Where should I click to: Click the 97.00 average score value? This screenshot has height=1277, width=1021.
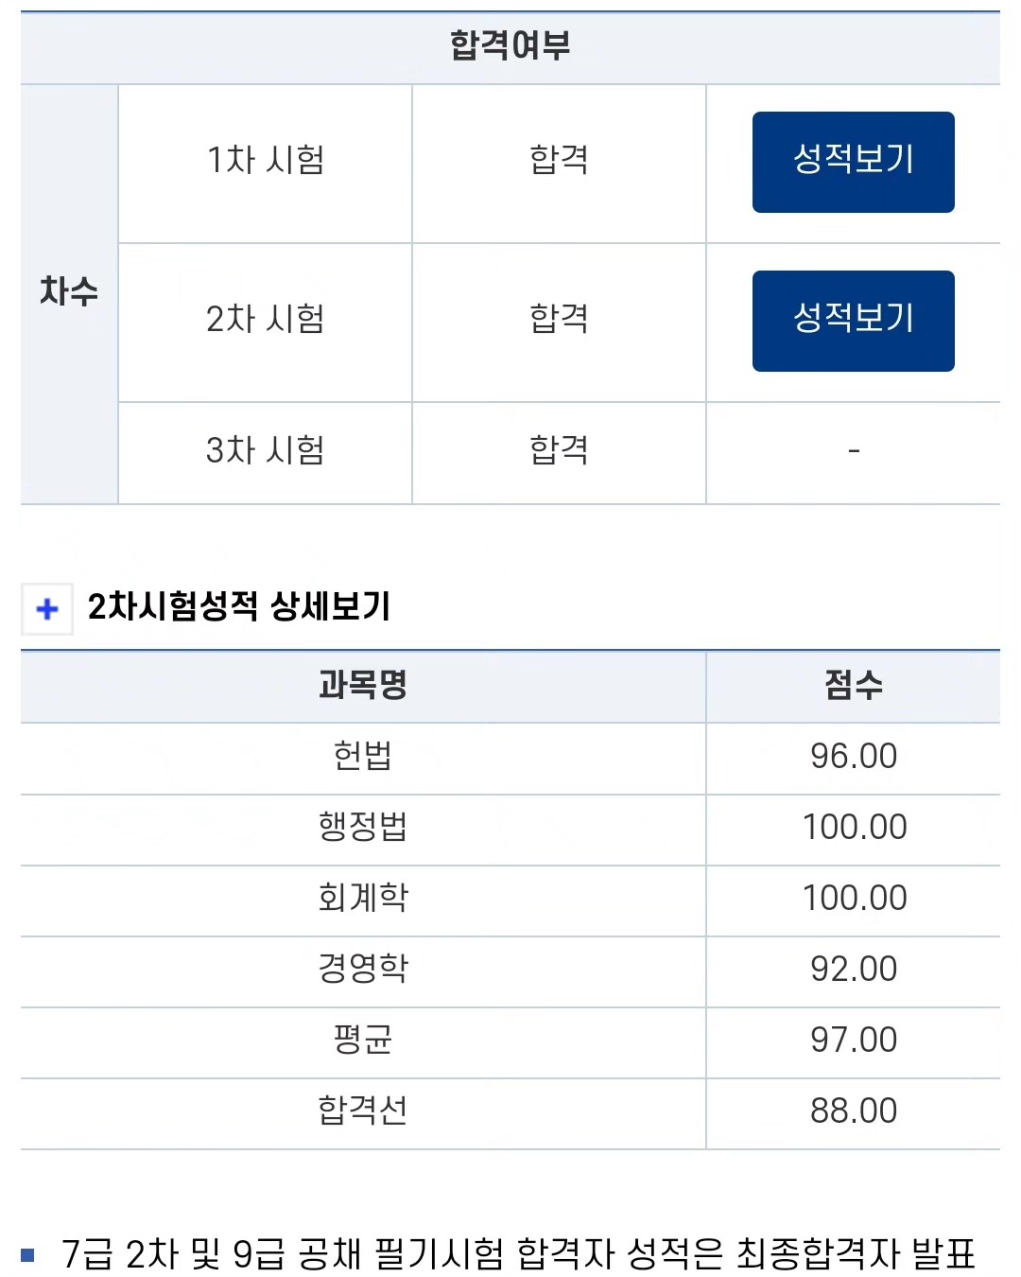click(853, 1041)
